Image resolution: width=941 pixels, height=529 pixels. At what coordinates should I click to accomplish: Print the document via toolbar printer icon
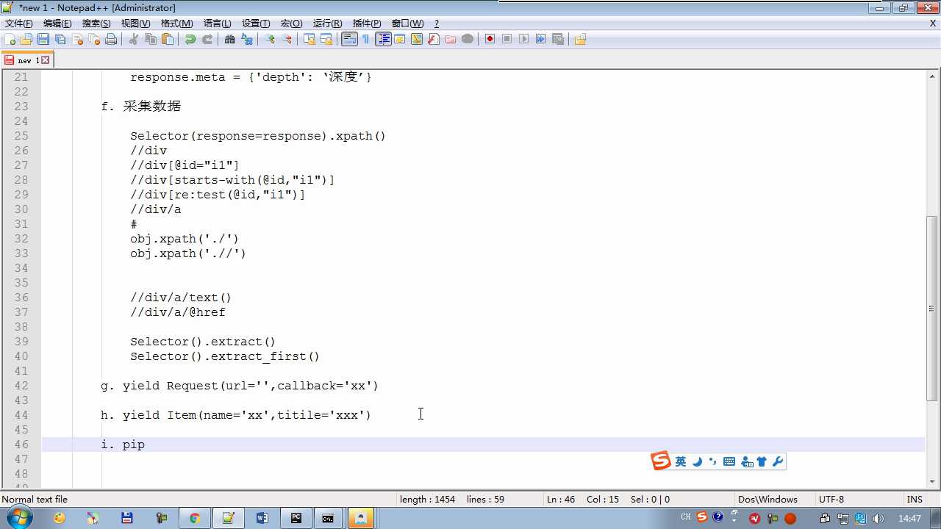point(111,40)
